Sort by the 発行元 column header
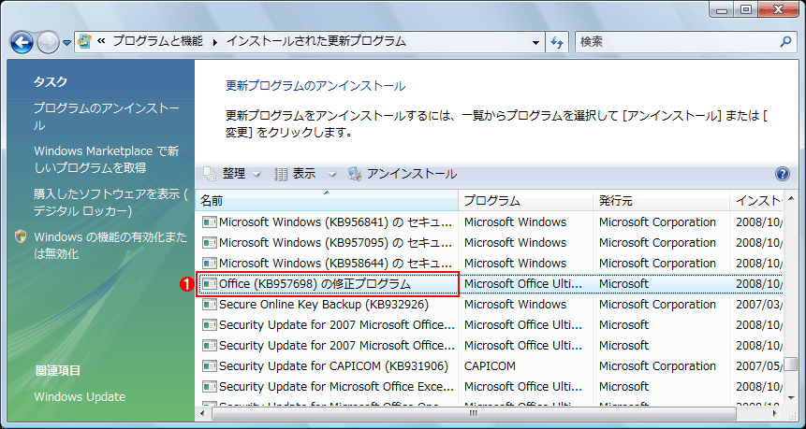 661,201
